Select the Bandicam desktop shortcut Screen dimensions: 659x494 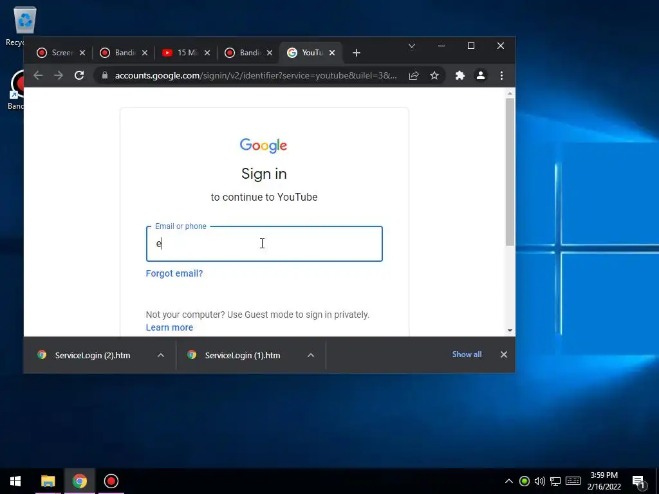click(17, 90)
